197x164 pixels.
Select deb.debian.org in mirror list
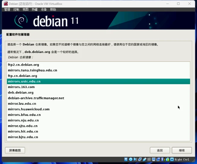click(98, 93)
